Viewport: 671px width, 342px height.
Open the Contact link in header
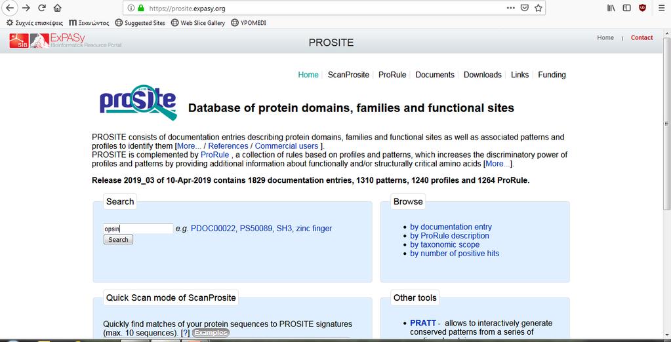641,37
